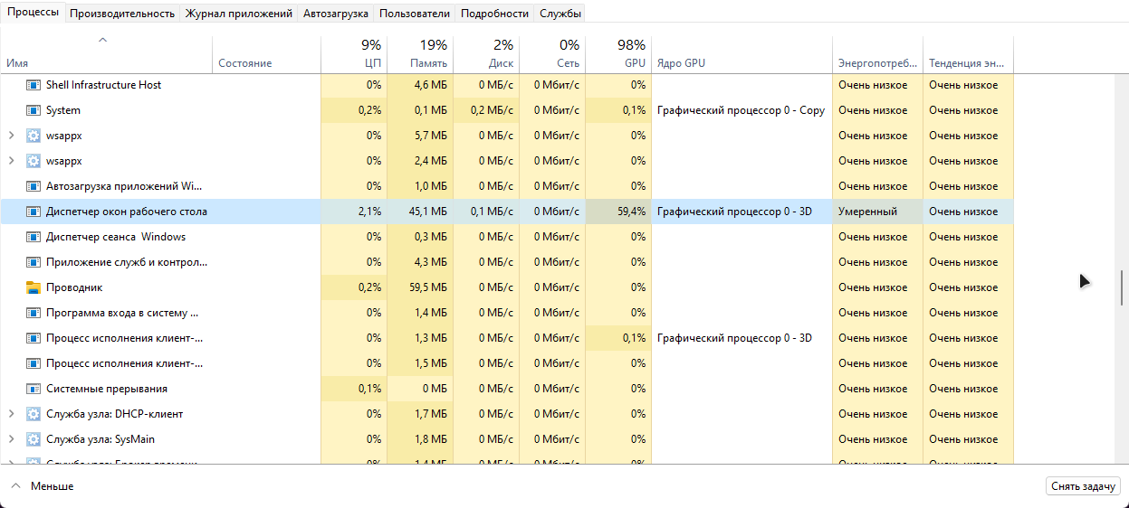Collapse details with the Меньше chevron
The height and width of the screenshot is (508, 1129).
tap(15, 486)
